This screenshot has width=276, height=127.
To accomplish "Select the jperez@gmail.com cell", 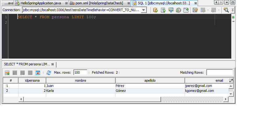I will [207, 86].
